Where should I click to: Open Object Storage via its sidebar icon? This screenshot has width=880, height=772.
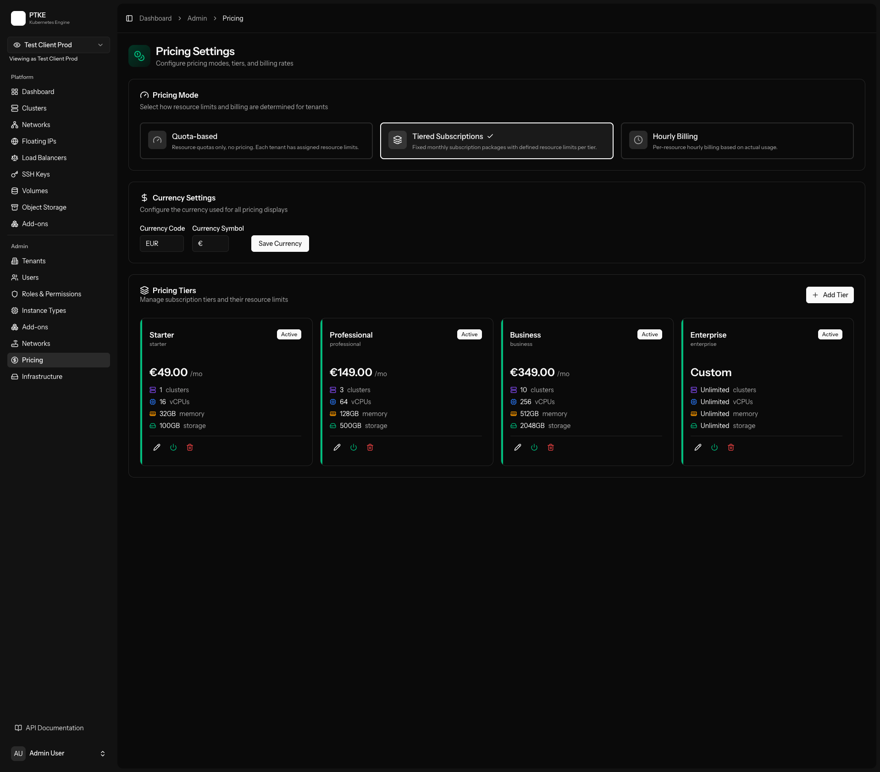pyautogui.click(x=15, y=207)
